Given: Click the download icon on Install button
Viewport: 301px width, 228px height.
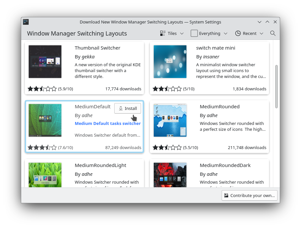Looking at the screenshot, I should click(x=120, y=108).
